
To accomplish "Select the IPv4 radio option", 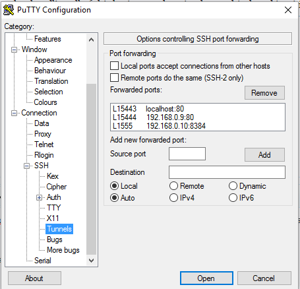I will [x=173, y=198].
